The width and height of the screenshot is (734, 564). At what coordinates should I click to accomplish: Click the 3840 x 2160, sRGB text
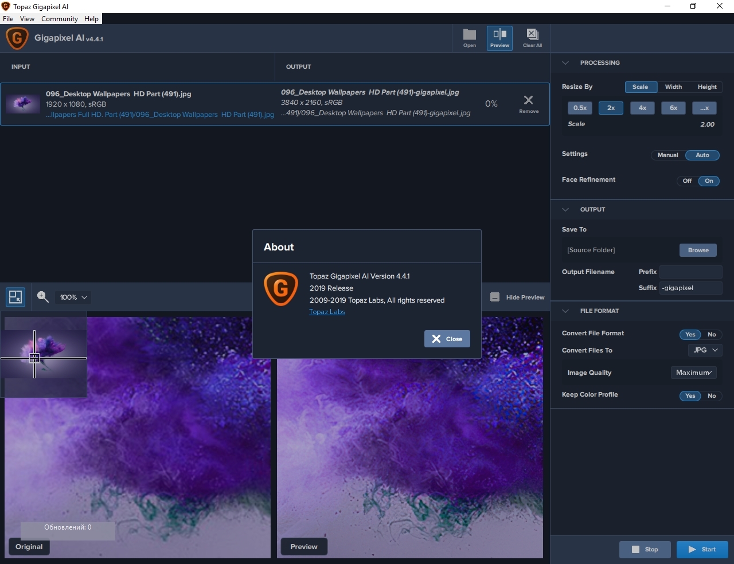pyautogui.click(x=311, y=103)
